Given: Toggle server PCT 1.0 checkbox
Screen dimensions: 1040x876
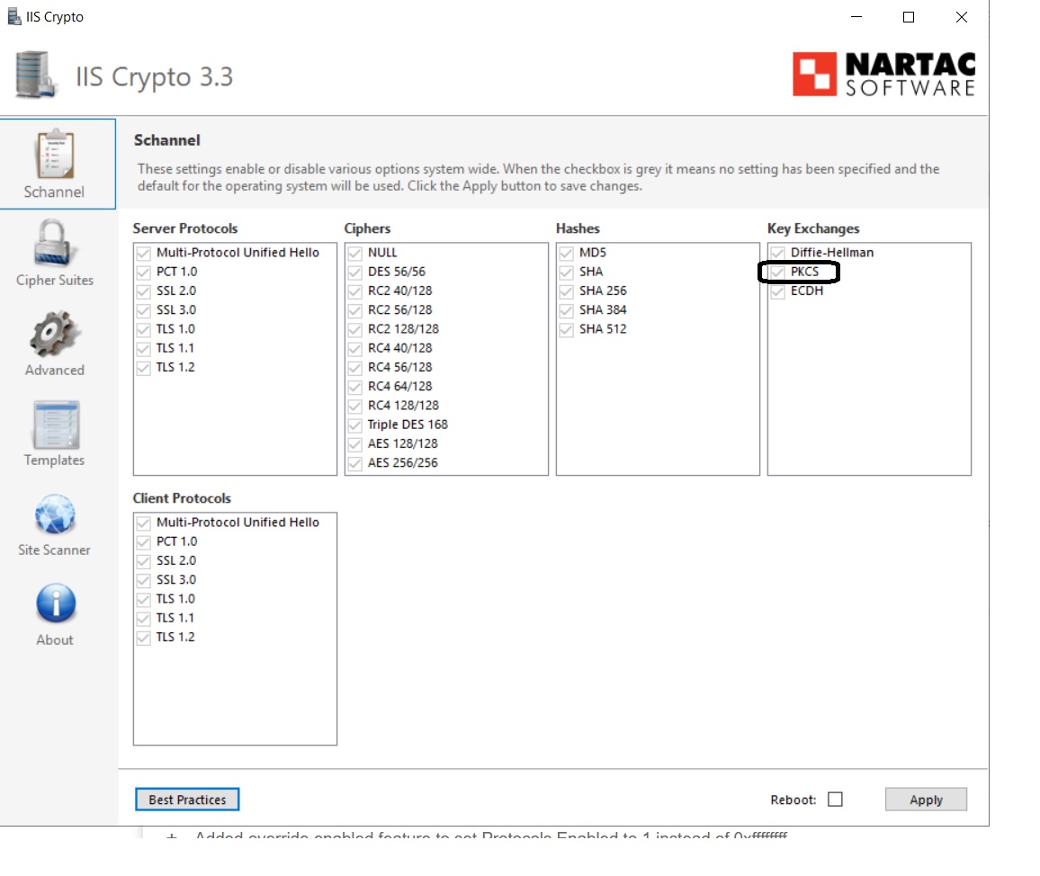Looking at the screenshot, I should pyautogui.click(x=143, y=273).
